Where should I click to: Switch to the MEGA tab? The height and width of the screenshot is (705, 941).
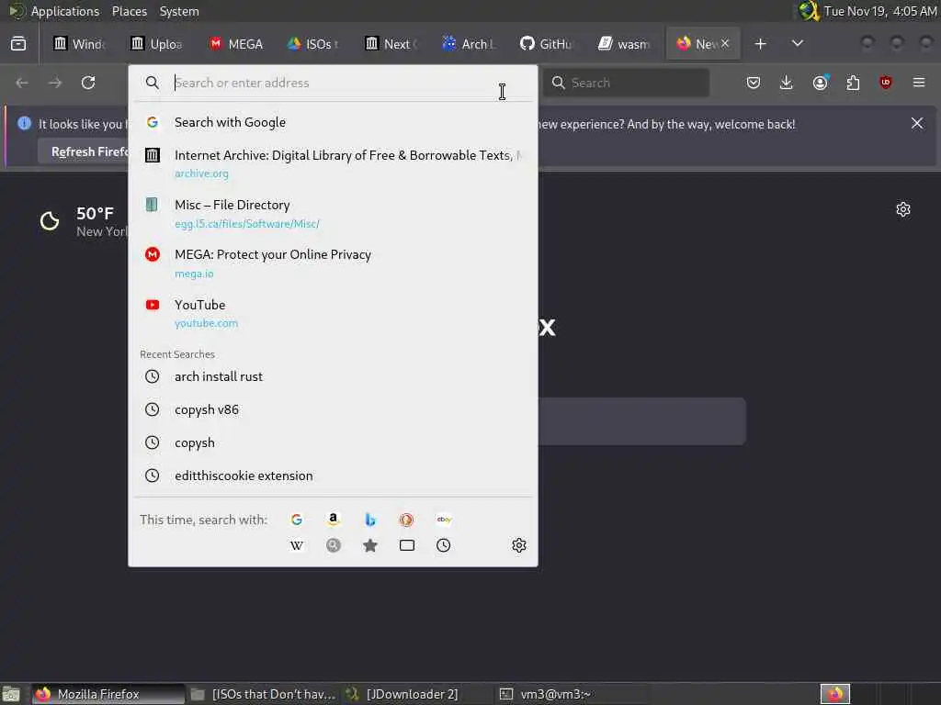pyautogui.click(x=236, y=44)
